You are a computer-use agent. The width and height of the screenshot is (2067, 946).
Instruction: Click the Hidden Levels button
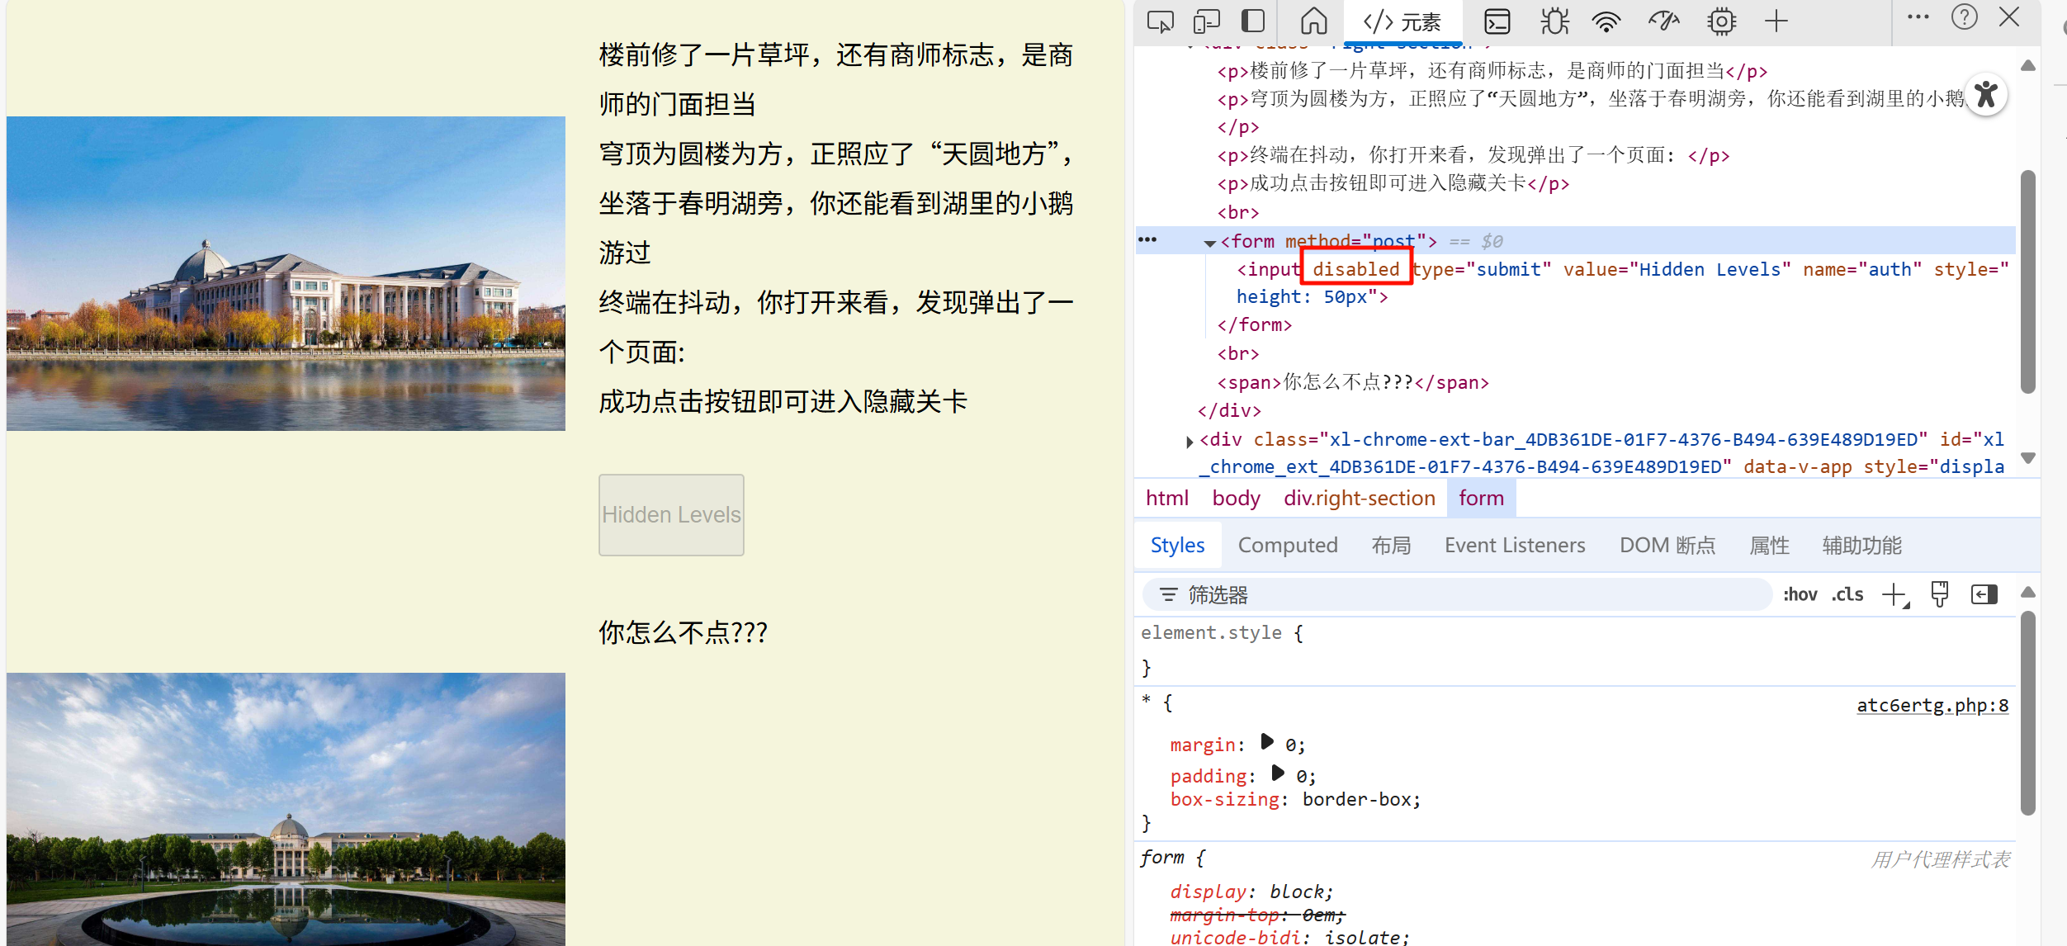(671, 515)
